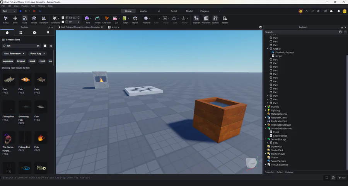Select the clownfish Fish asset thumbnail
This screenshot has width=348, height=186.
[x=25, y=80]
